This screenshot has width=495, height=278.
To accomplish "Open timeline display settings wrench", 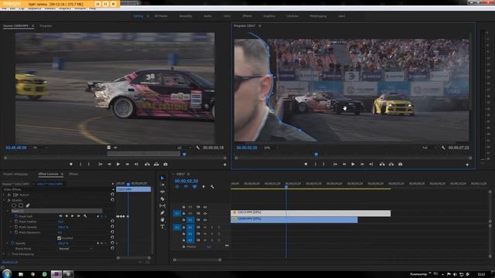I will tap(212, 187).
